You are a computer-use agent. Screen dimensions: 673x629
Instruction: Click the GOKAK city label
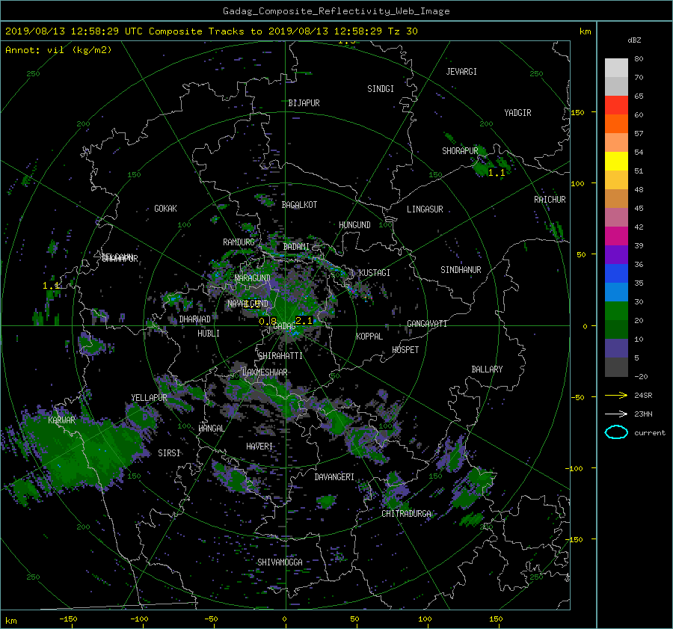(166, 209)
